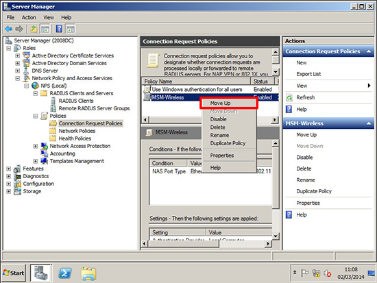377x283 pixels.
Task: Collapse RADIUS Clients and Servers node
Action: click(36, 93)
